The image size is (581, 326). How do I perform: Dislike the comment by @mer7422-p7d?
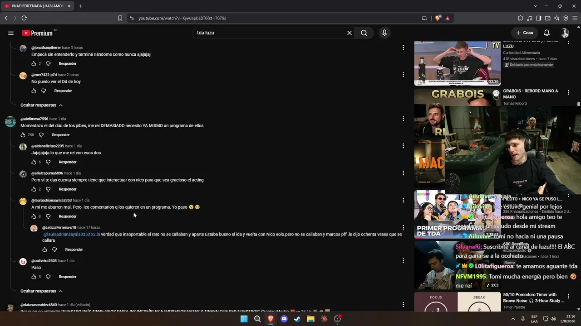(44, 91)
